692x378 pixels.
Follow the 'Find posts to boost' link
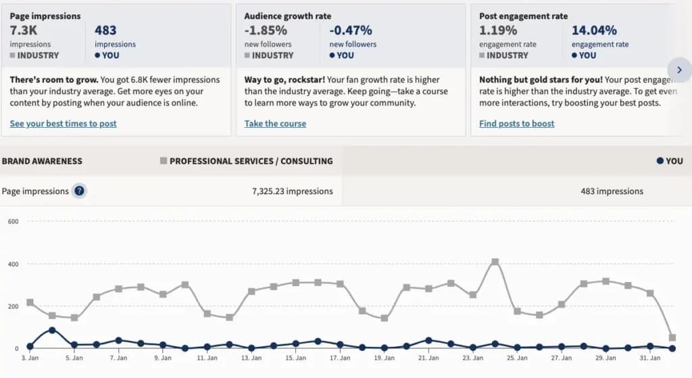pos(517,124)
